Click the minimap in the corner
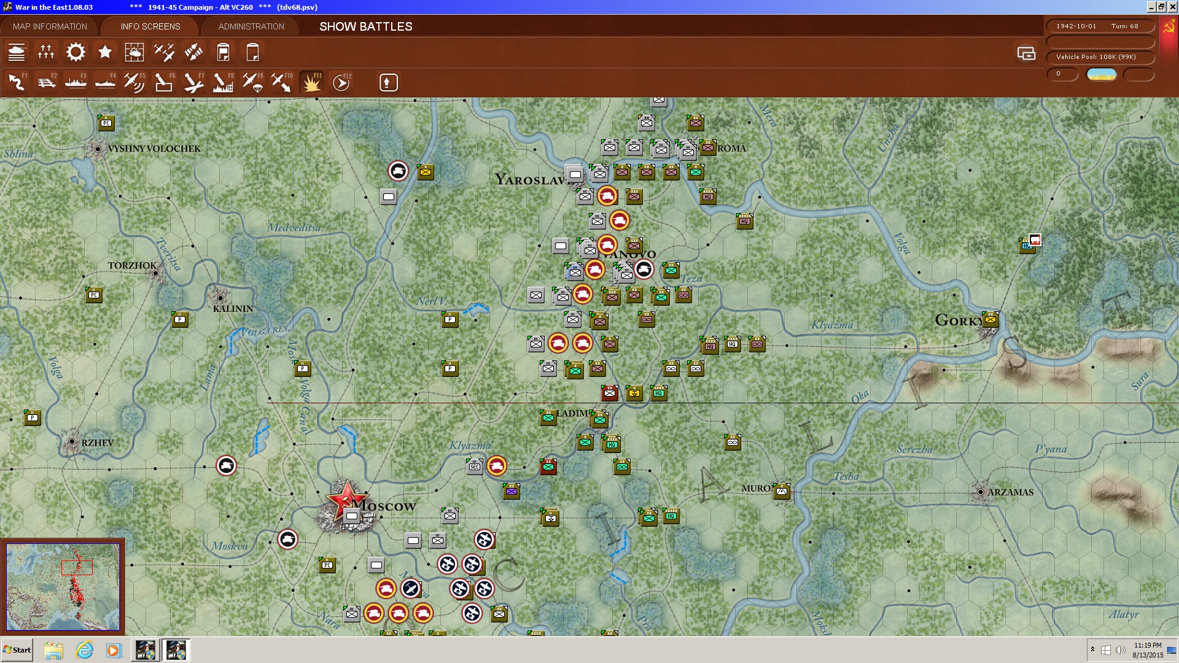 63,586
